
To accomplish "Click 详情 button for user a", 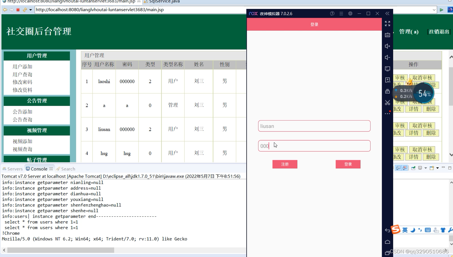I will pyautogui.click(x=413, y=109).
